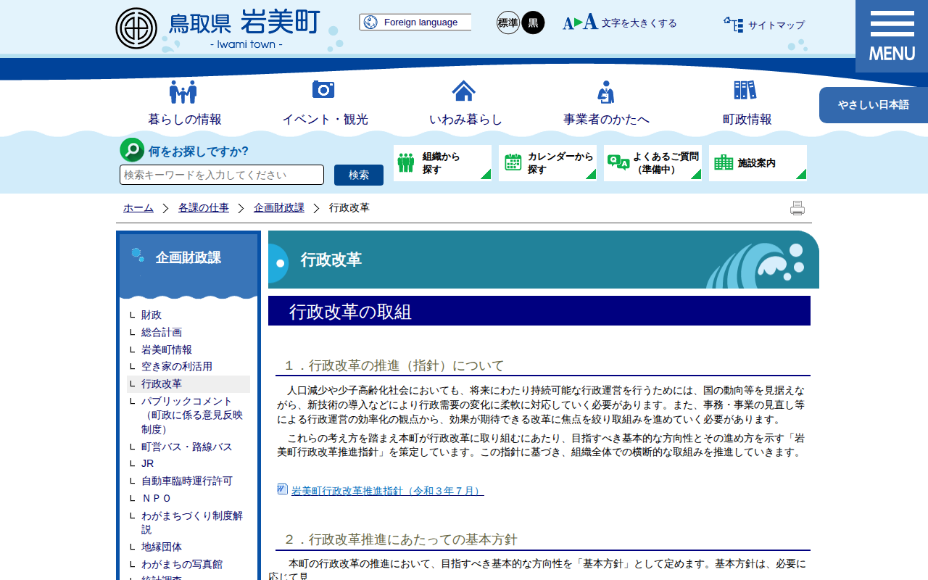Click the イベント・観光 camera icon
Image resolution: width=928 pixels, height=580 pixels.
pyautogui.click(x=323, y=89)
